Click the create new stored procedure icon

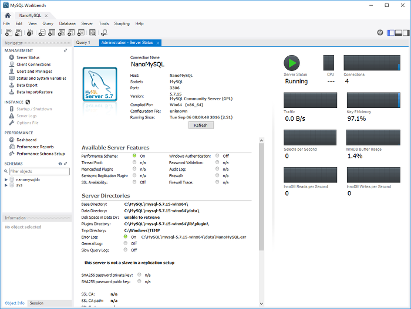pyautogui.click(x=71, y=32)
